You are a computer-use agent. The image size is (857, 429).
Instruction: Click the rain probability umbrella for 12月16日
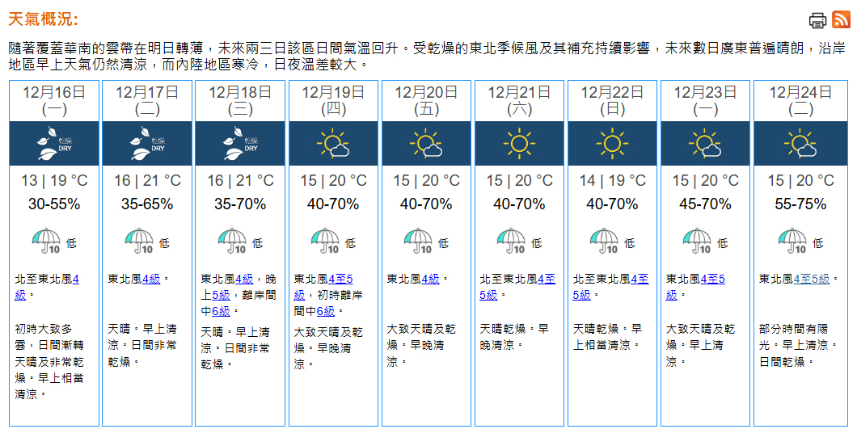(46, 241)
